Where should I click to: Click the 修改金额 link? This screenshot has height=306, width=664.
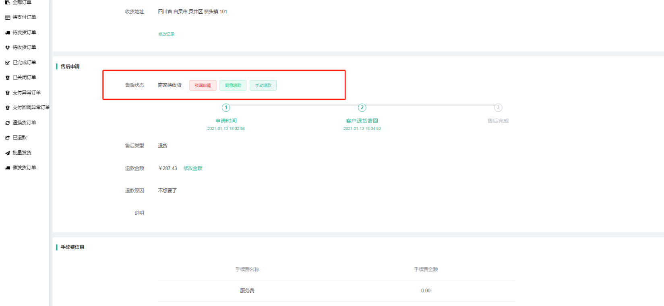[193, 168]
